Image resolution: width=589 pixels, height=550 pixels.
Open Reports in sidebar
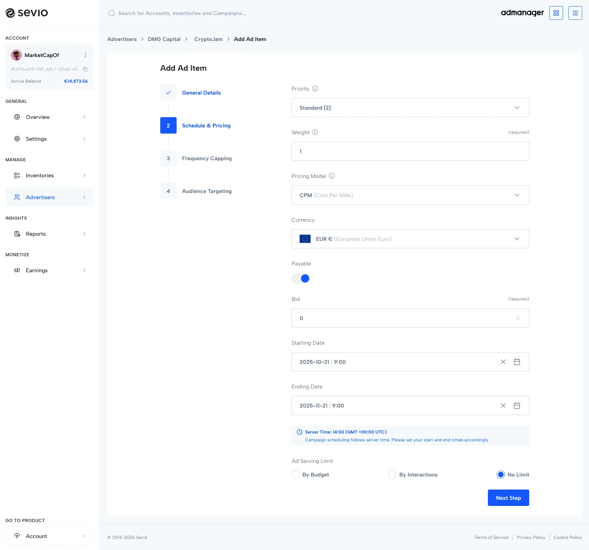pyautogui.click(x=50, y=234)
